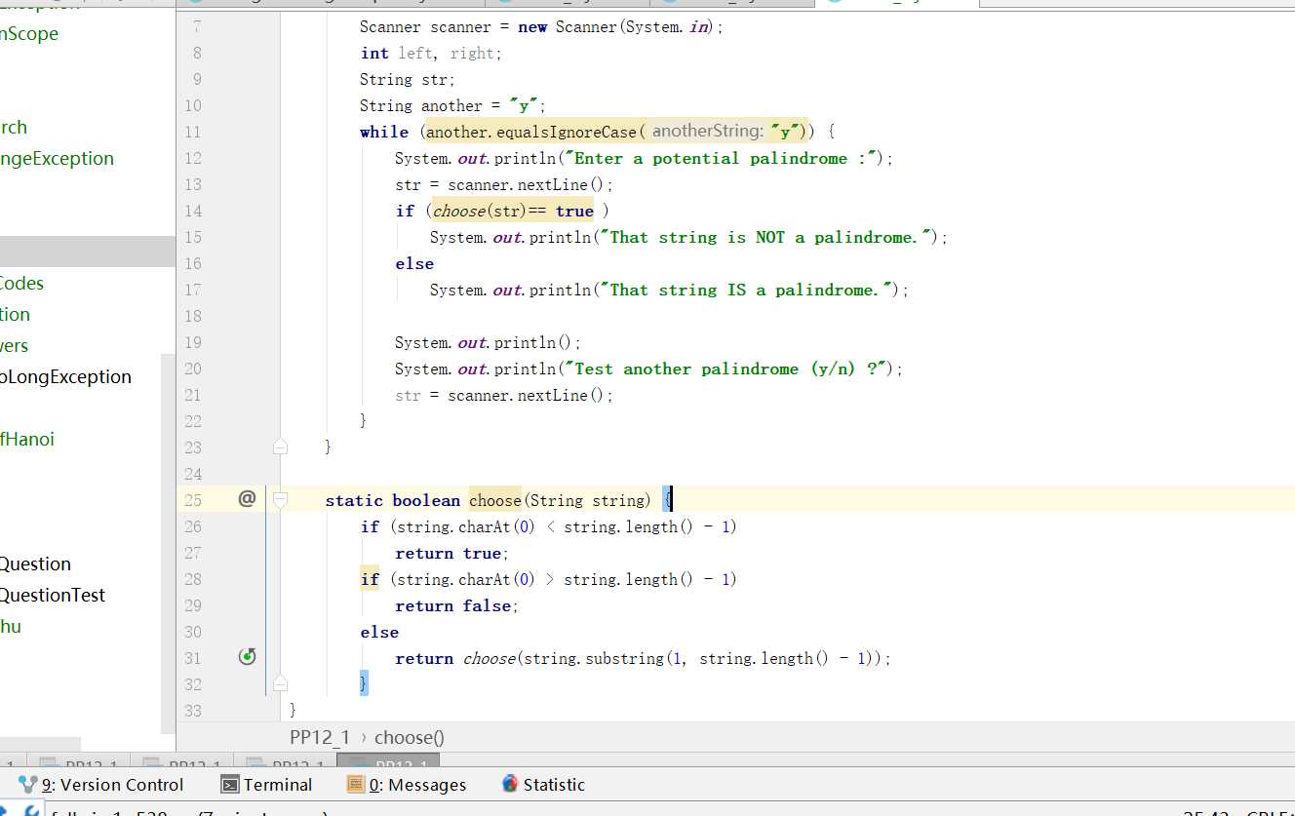The width and height of the screenshot is (1295, 816).
Task: Click line number 14 in the gutter
Action: click(192, 211)
